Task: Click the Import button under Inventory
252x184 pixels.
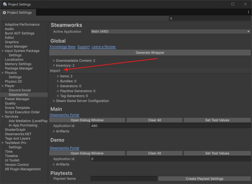Action: pyautogui.click(x=55, y=71)
